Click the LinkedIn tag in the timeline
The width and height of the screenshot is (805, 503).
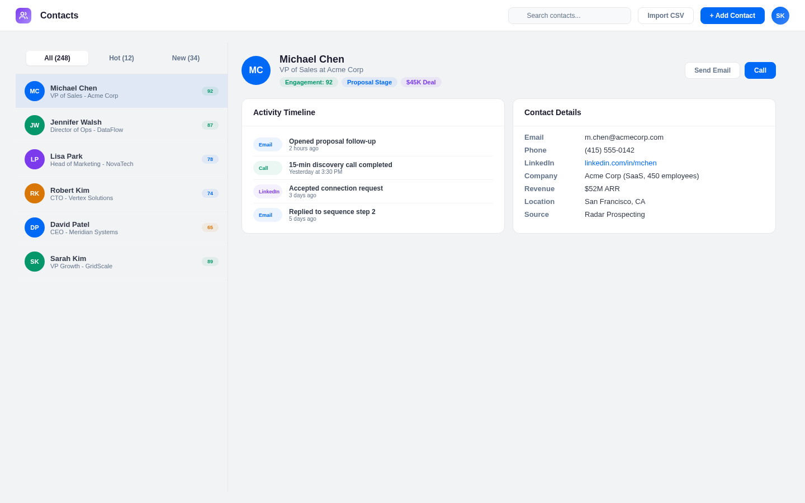point(268,192)
